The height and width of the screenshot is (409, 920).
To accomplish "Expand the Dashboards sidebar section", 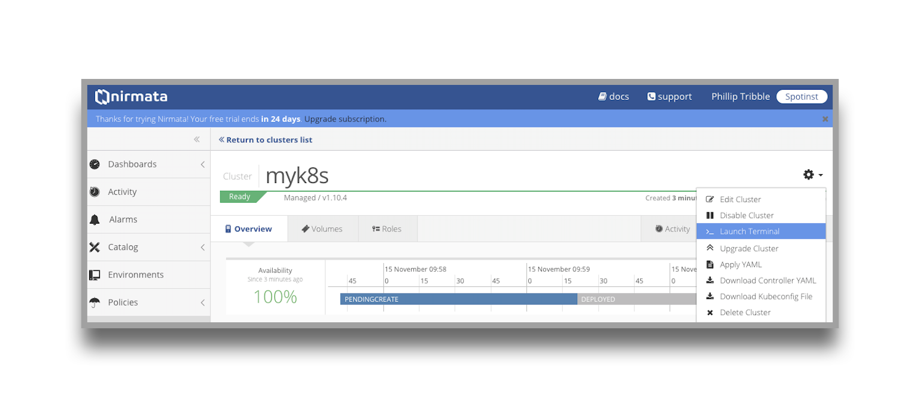I will [x=202, y=164].
